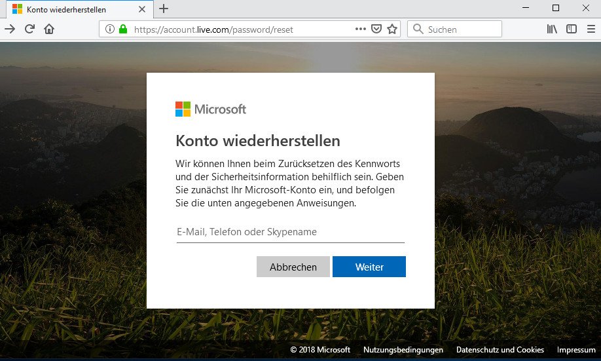The width and height of the screenshot is (601, 361).
Task: Open the Impressum link
Action: [576, 350]
